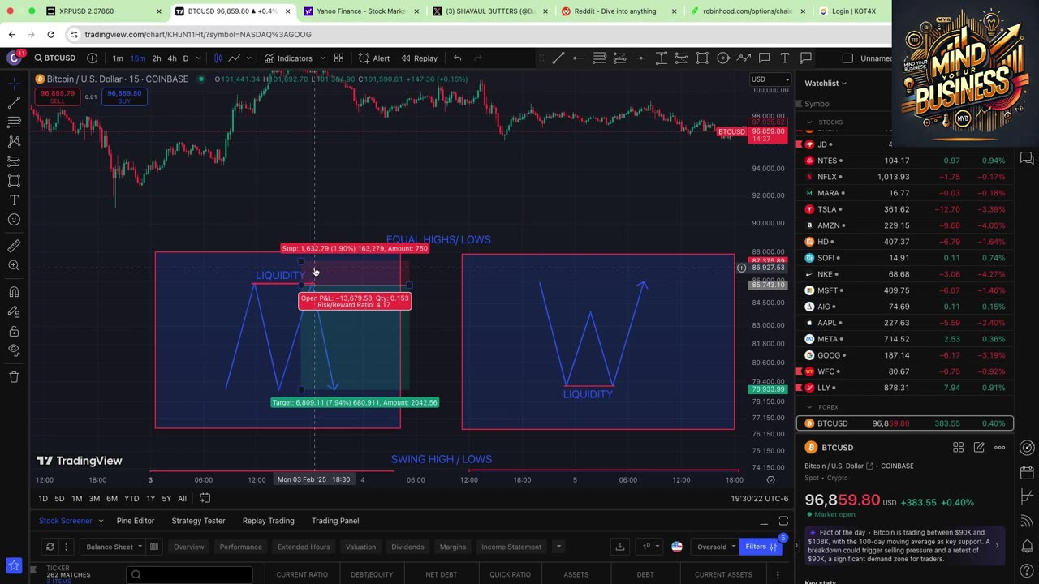Select the 2h timeframe
This screenshot has height=584, width=1039.
[x=156, y=58]
